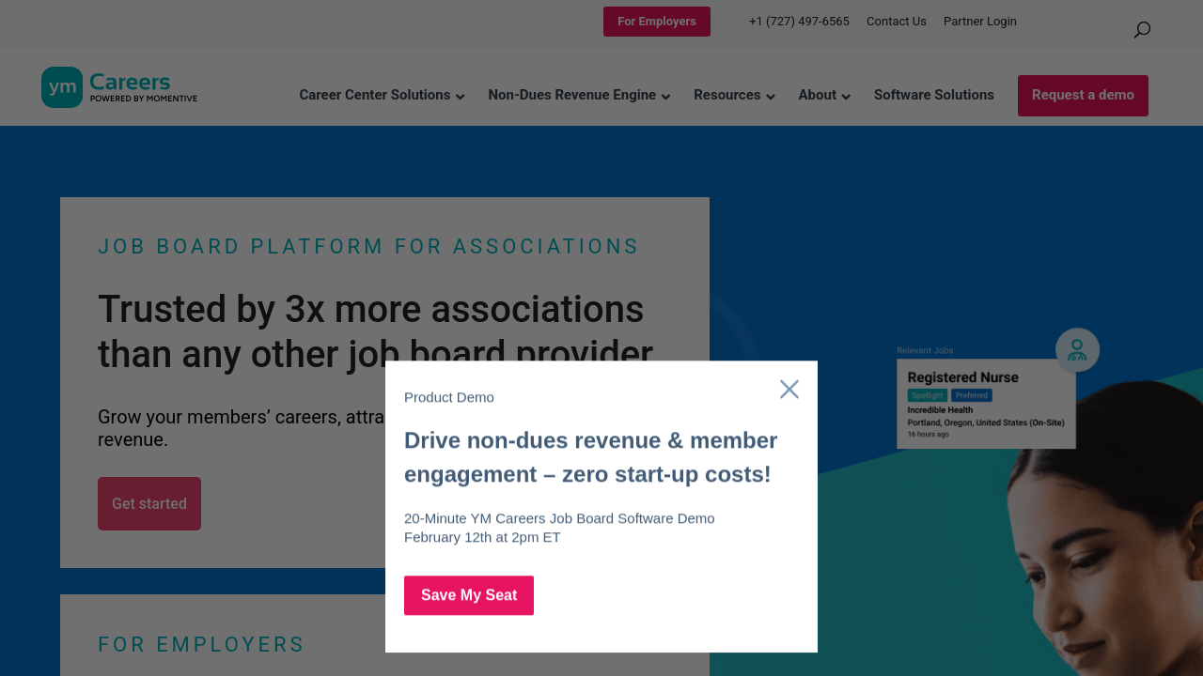This screenshot has width=1203, height=676.
Task: Click the YM Careers logo
Action: pos(119,87)
